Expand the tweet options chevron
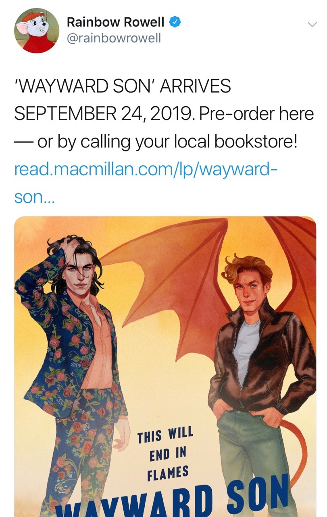Image resolution: width=327 pixels, height=517 pixels. pyautogui.click(x=312, y=24)
